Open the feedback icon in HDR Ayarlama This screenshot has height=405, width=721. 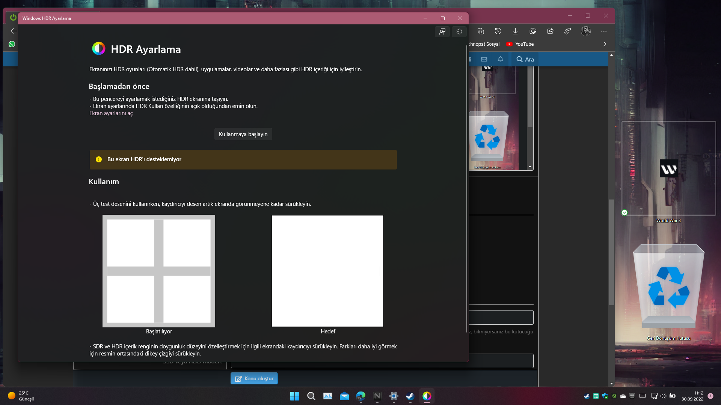(442, 31)
